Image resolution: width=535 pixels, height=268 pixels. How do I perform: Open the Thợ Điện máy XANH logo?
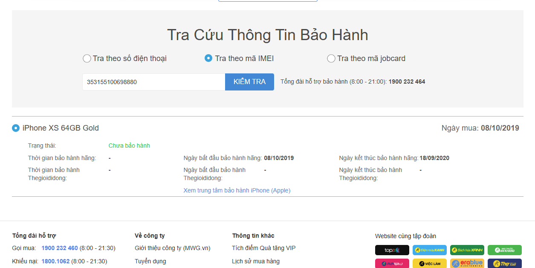coord(504,263)
